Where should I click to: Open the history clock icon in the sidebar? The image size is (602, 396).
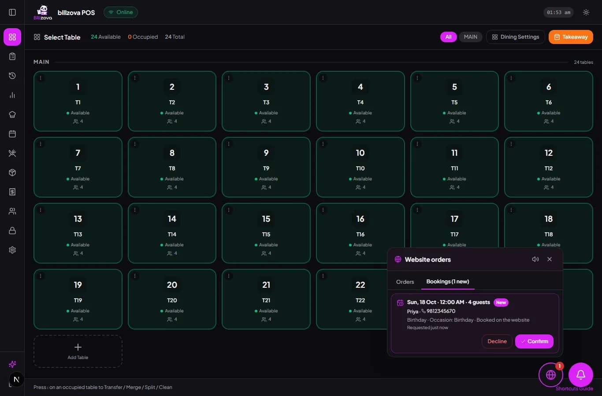point(12,76)
